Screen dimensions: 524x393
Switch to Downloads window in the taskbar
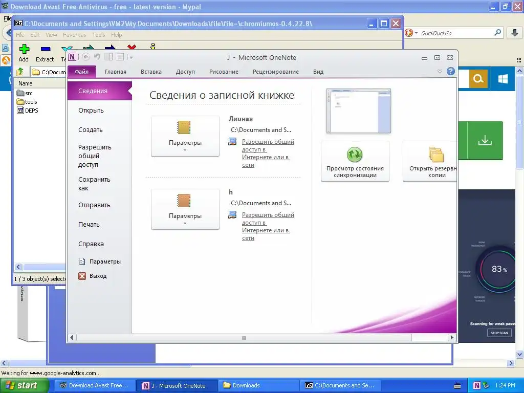pos(259,385)
